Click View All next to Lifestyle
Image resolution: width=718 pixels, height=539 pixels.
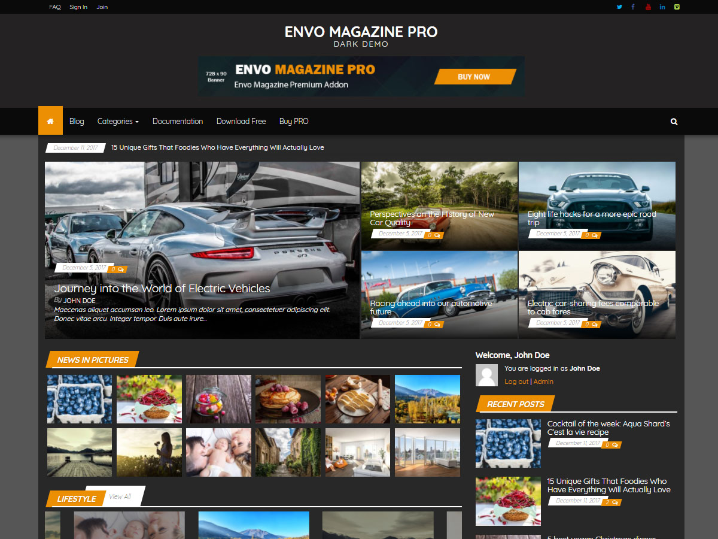(120, 496)
